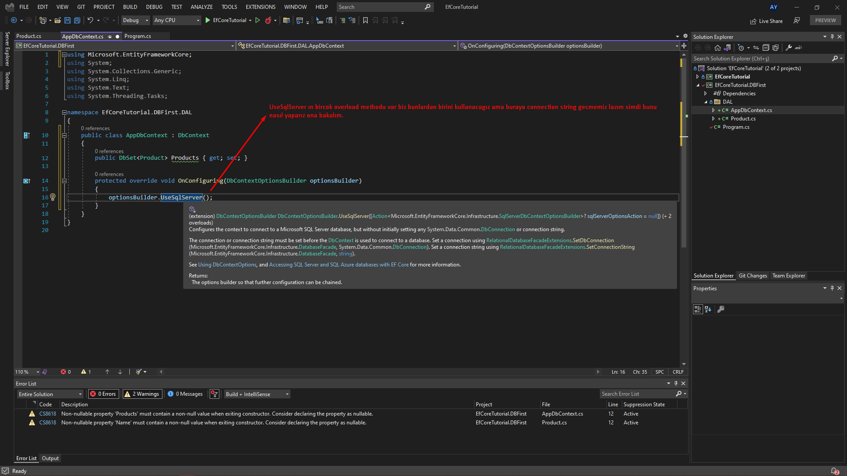Open the EXTENSIONS menu
Image resolution: width=847 pixels, height=476 pixels.
260,7
